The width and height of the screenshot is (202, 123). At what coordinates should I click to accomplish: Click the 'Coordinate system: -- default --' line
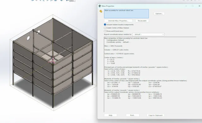[118, 42]
